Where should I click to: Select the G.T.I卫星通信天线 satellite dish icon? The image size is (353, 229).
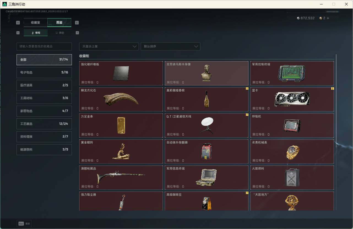(207, 125)
